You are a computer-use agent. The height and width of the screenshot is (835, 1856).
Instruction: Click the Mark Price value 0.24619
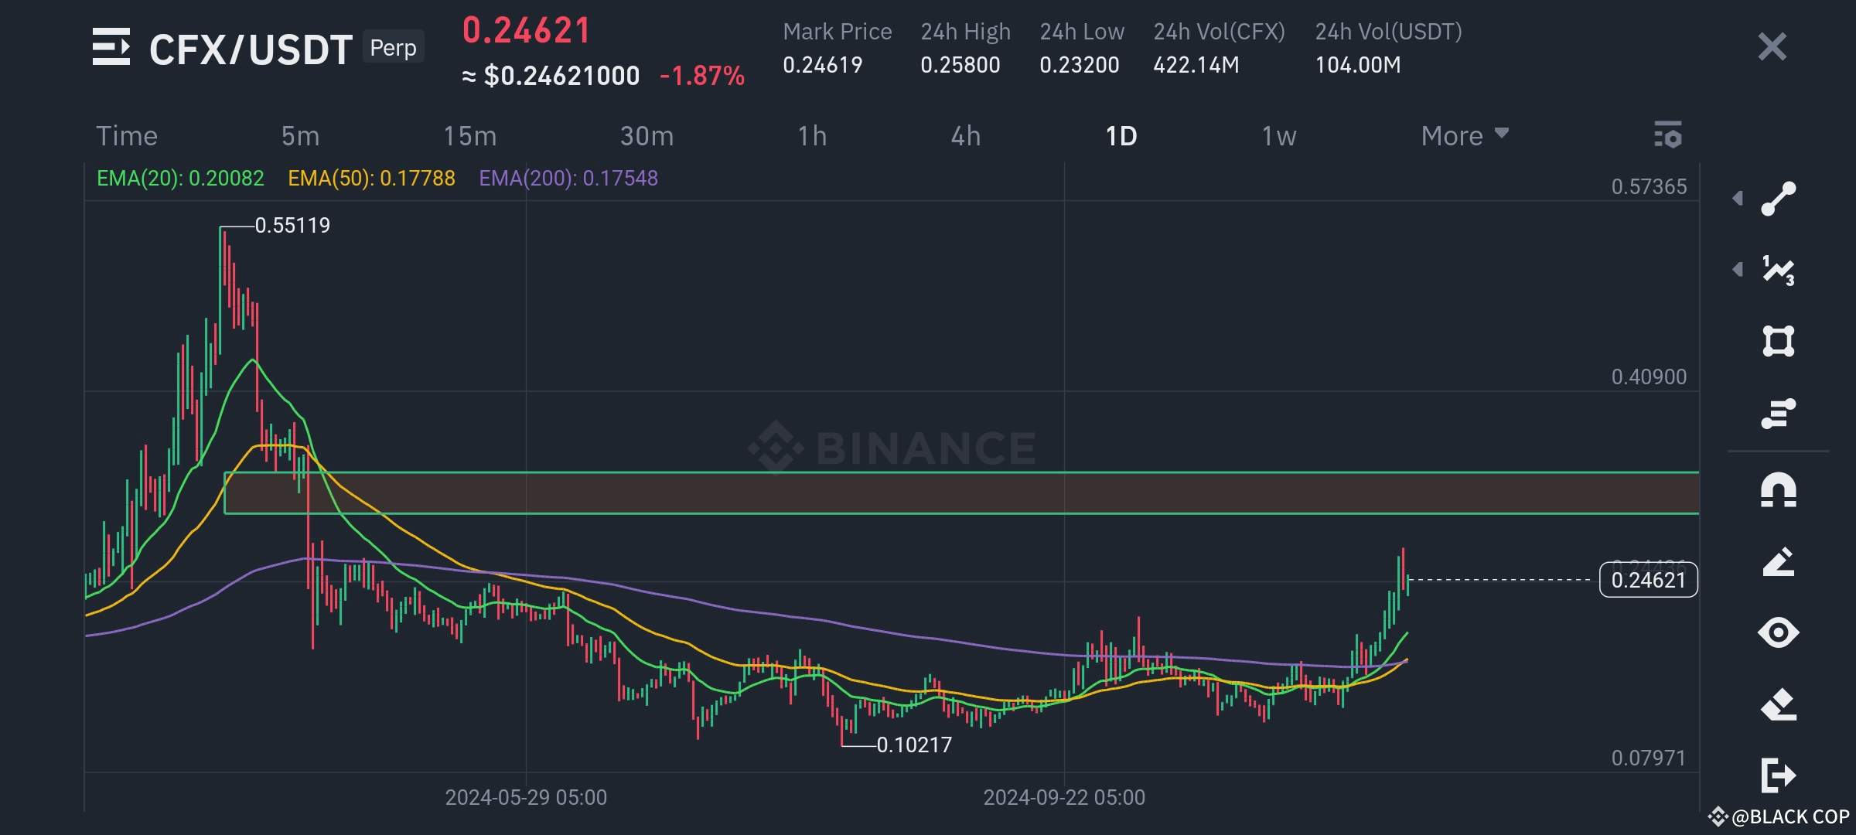pos(822,65)
